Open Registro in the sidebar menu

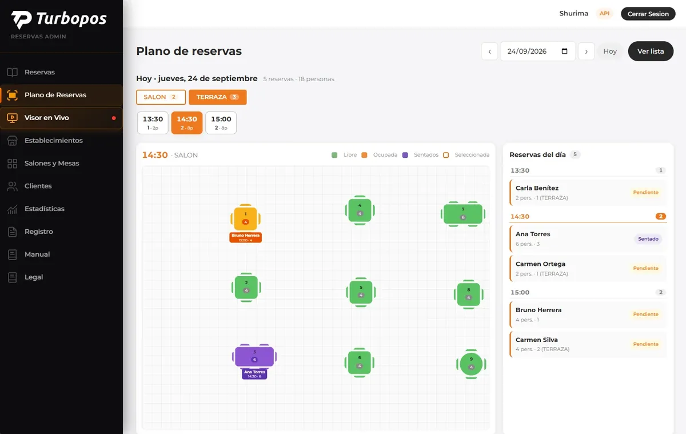[x=61, y=232]
